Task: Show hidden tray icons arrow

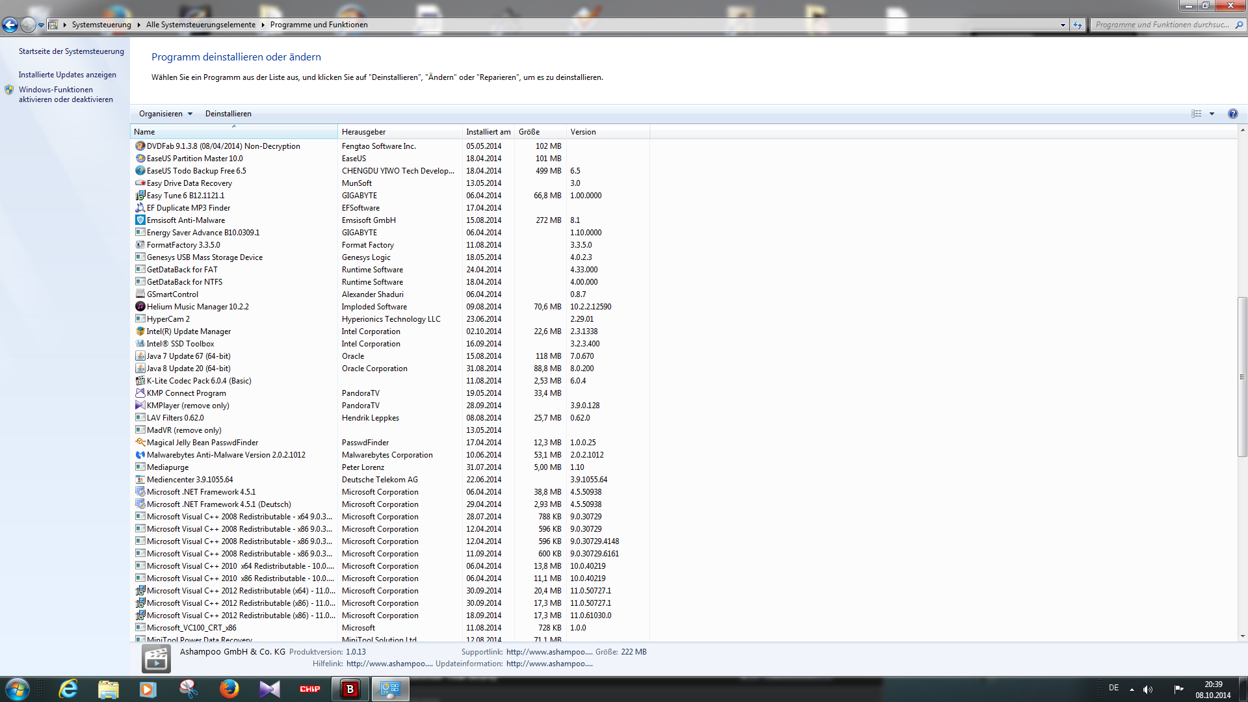Action: point(1132,689)
